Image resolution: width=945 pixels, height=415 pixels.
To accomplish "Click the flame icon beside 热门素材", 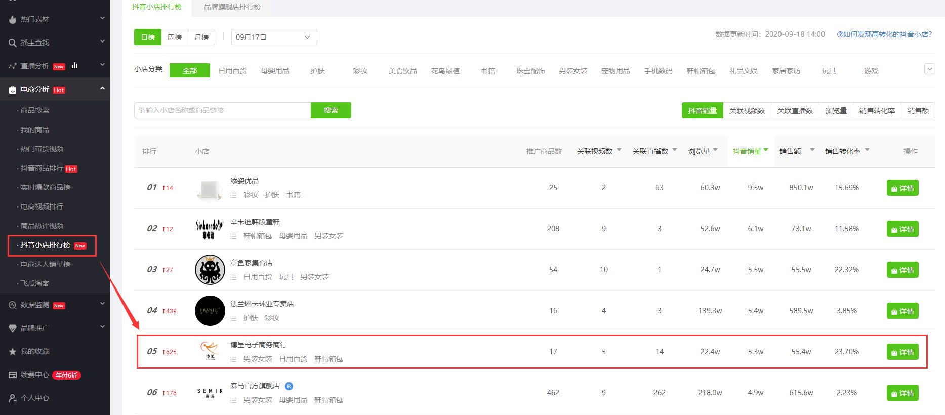I will click(x=13, y=20).
